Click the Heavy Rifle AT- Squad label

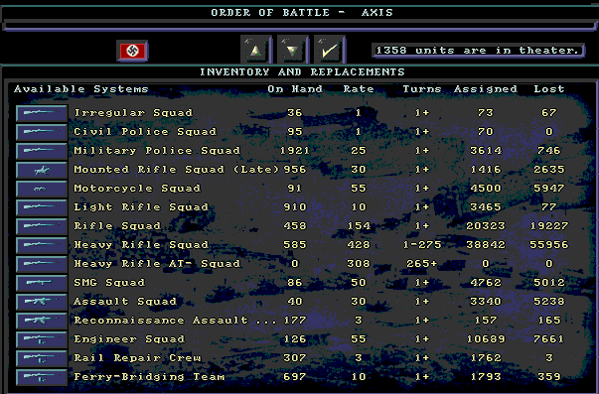157,263
